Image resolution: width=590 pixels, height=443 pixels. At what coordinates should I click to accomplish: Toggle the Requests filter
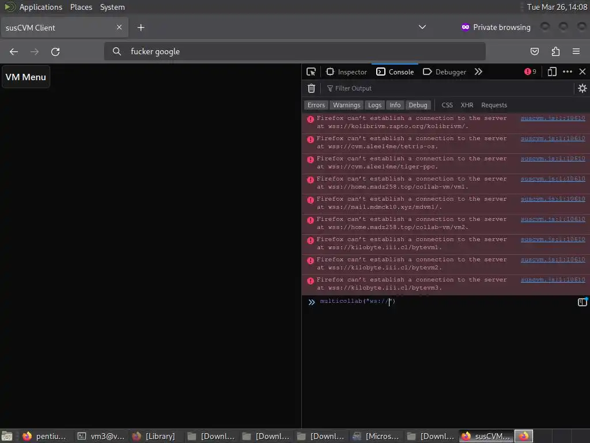494,105
